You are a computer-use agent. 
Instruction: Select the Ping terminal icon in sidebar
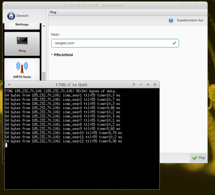click(22, 41)
